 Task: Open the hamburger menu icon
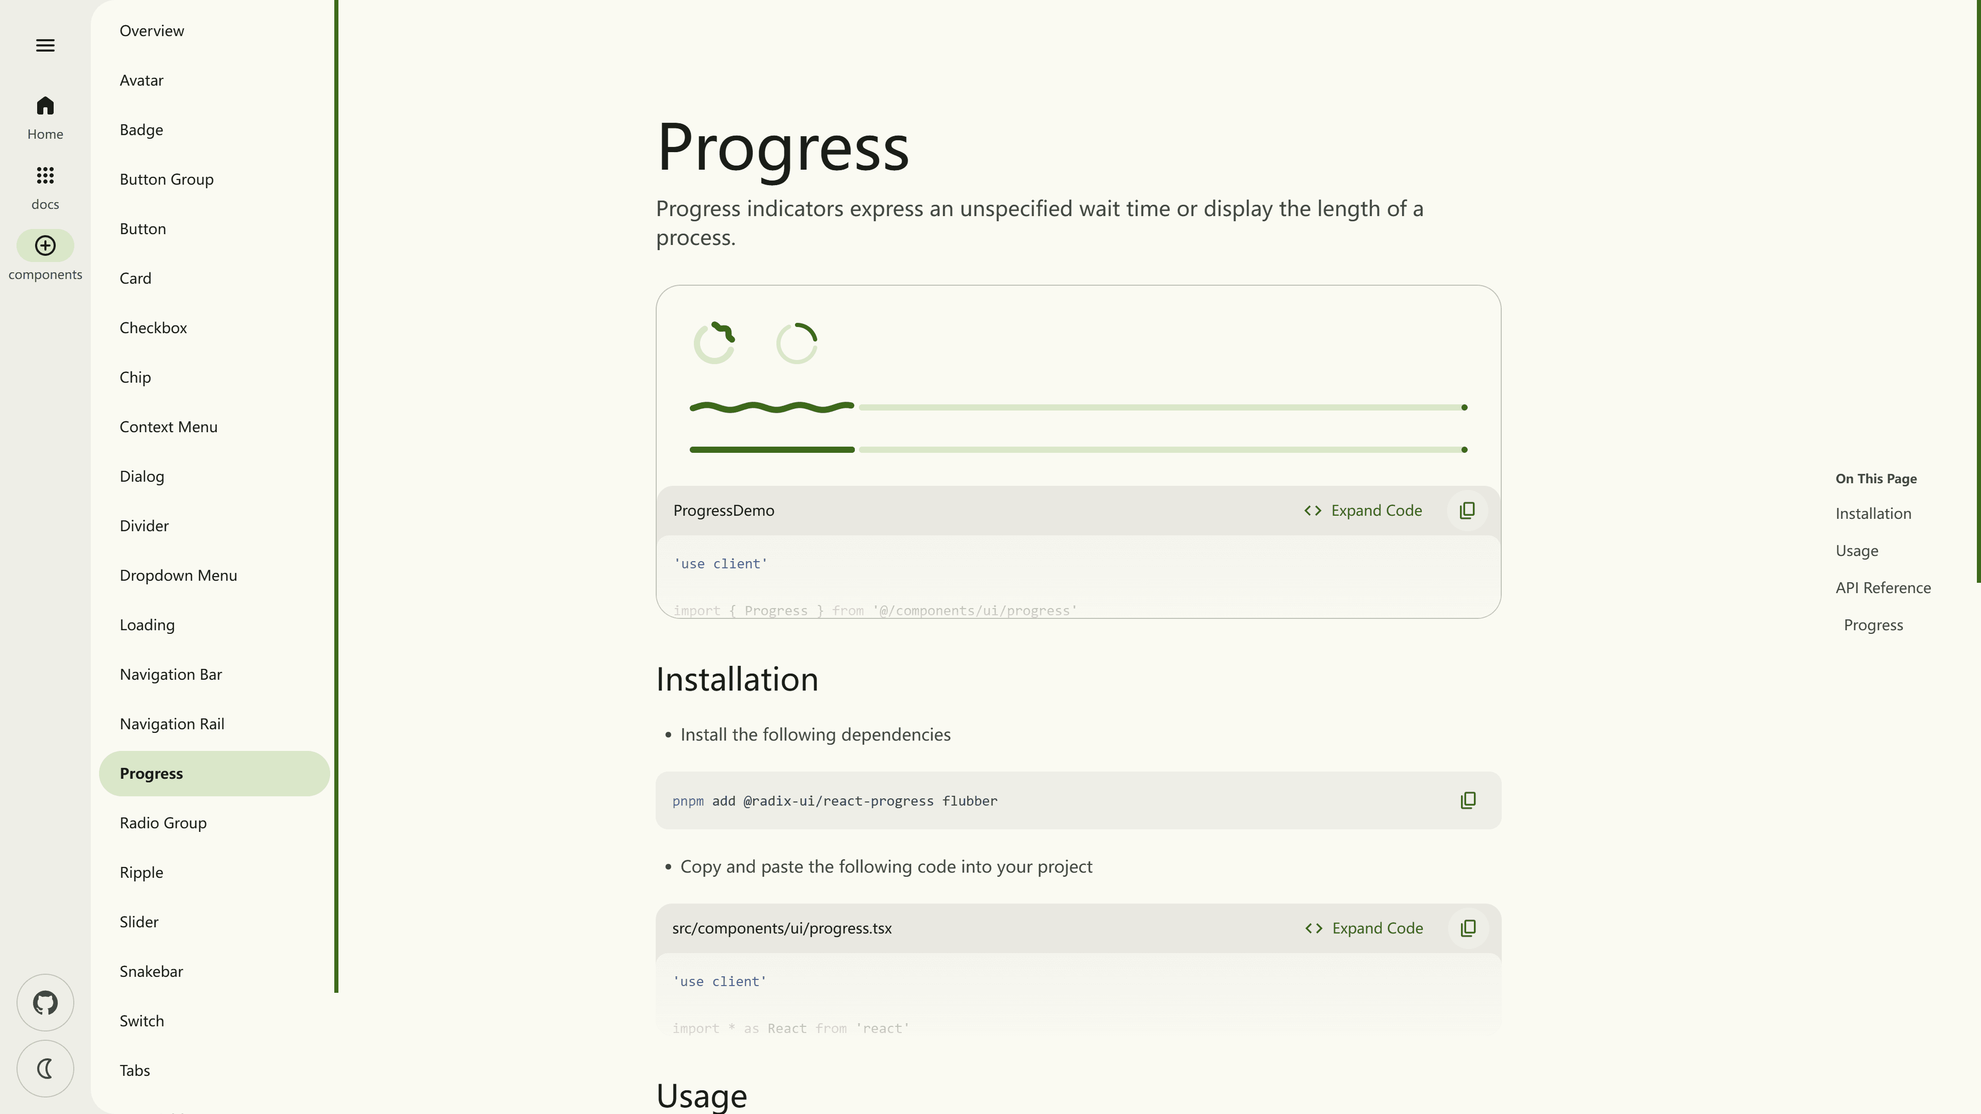(x=45, y=45)
